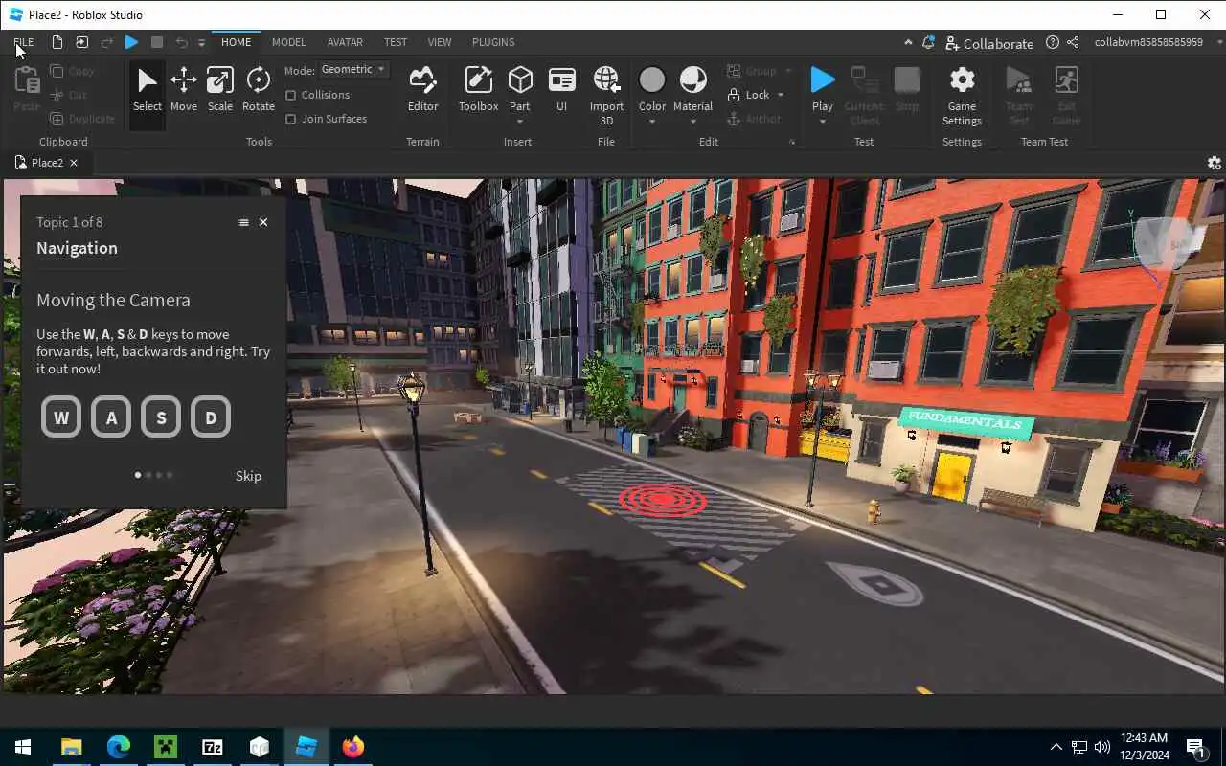
Task: Expand the Lock dropdown arrow
Action: click(x=781, y=95)
